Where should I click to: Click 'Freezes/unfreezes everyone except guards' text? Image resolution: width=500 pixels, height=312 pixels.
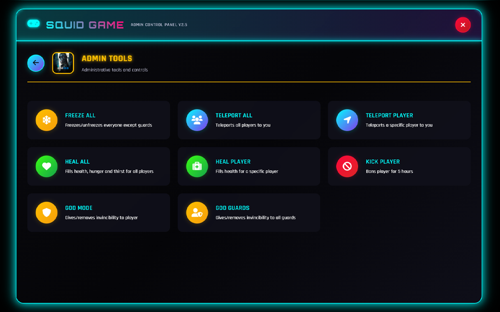click(109, 125)
